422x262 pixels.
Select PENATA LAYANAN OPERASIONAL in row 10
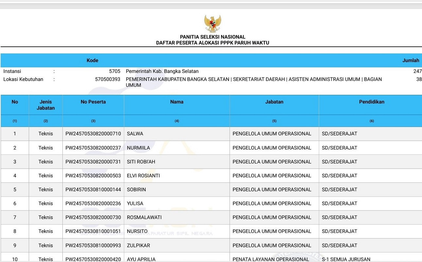(x=271, y=259)
